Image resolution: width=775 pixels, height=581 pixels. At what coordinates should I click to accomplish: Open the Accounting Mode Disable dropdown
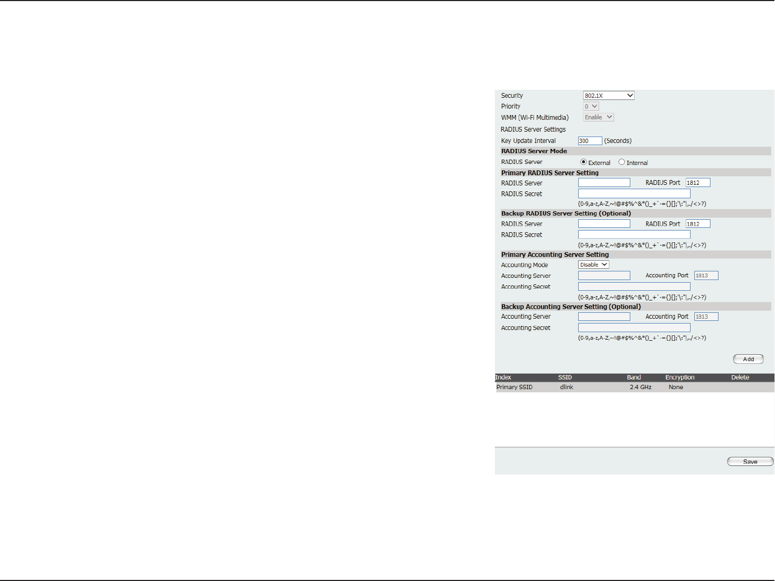[x=594, y=264]
